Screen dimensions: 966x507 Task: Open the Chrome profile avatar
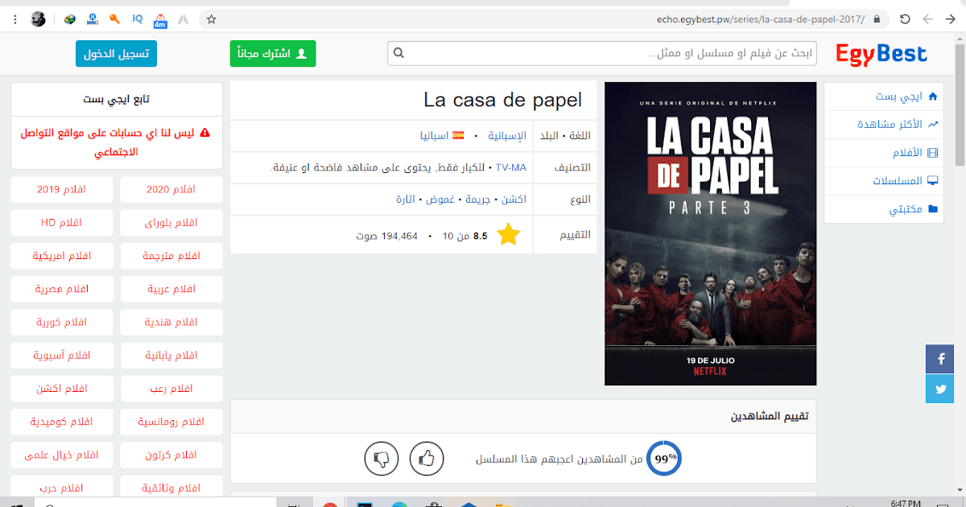(38, 19)
